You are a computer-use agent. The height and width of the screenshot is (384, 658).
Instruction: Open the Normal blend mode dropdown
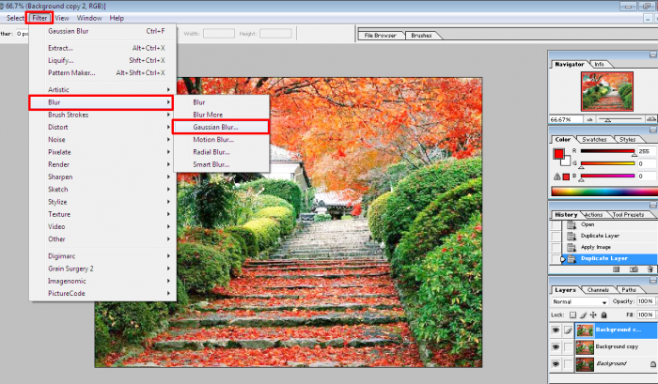pyautogui.click(x=580, y=301)
